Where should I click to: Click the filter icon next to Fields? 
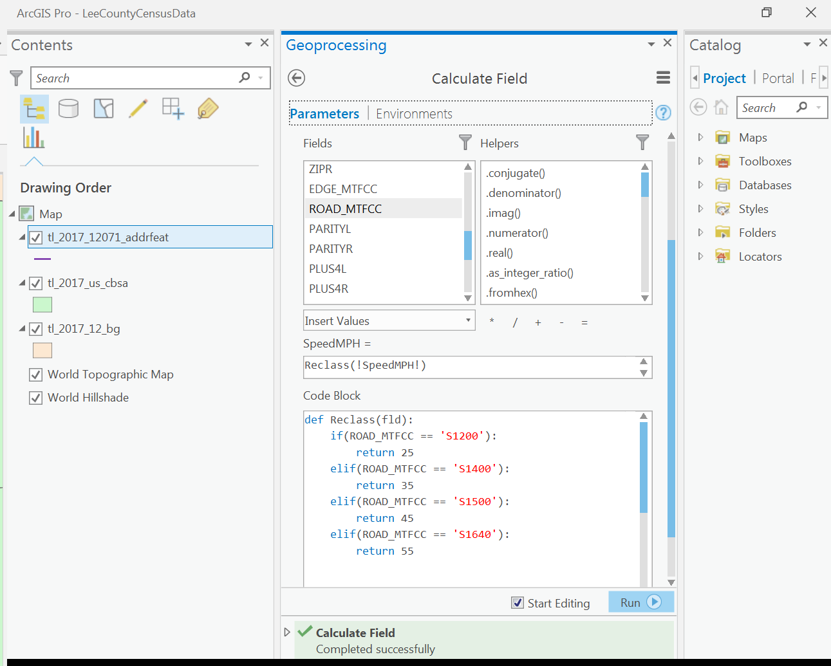coord(465,142)
